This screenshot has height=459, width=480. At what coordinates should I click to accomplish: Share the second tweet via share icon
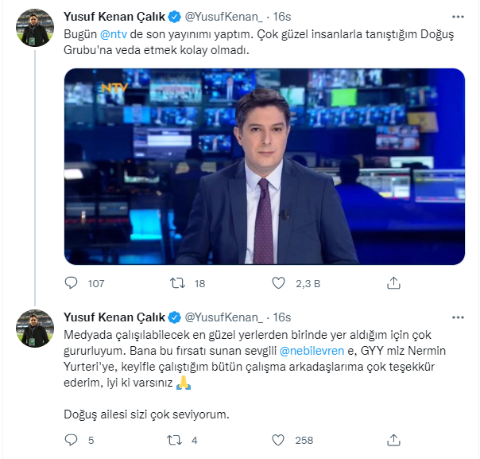point(393,440)
